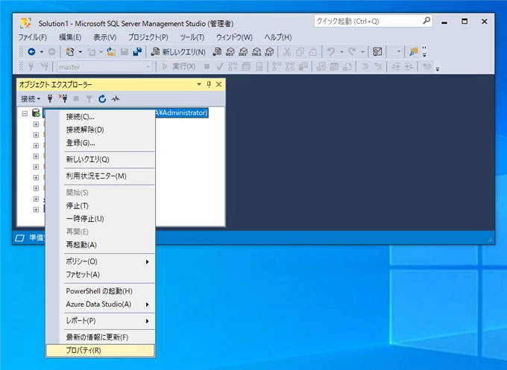
Task: Open a DMX query from the toolbar
Action: coord(243,51)
